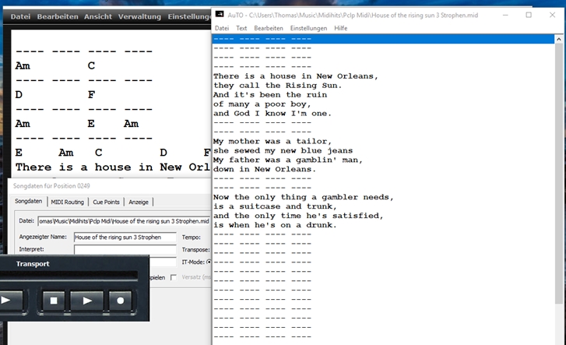Click lyric line 'and God I know I'm one.'

pyautogui.click(x=272, y=114)
